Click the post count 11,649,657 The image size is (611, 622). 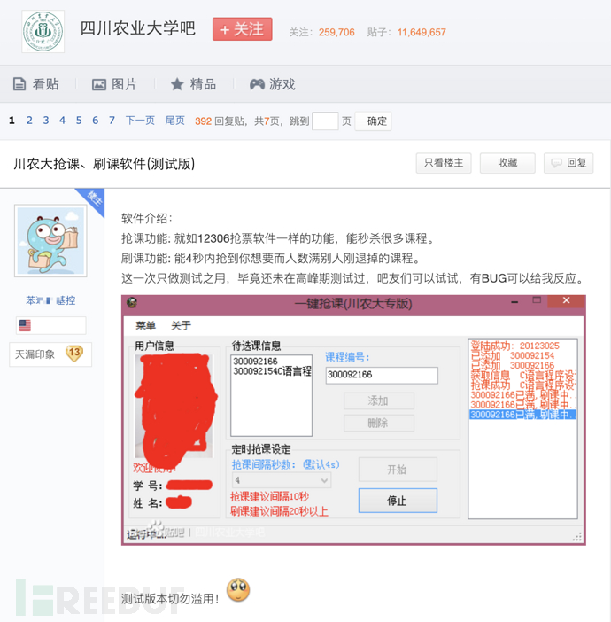tap(422, 32)
